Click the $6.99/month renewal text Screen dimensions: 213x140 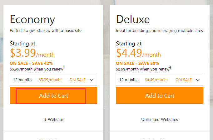36,69
